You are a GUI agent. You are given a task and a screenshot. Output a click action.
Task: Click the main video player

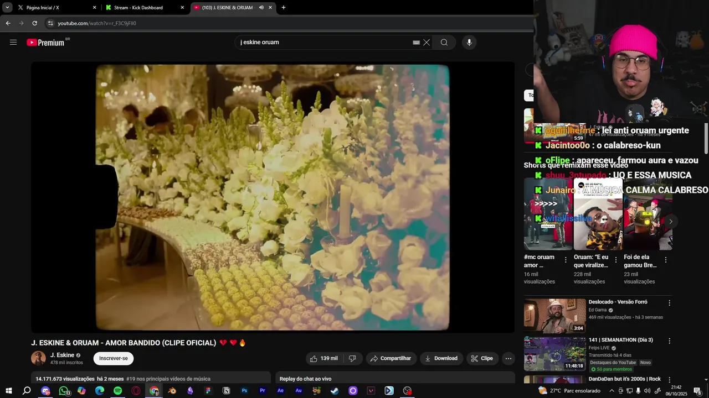click(273, 197)
